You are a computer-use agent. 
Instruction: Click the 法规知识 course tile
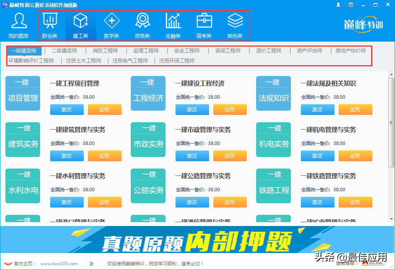tap(273, 93)
